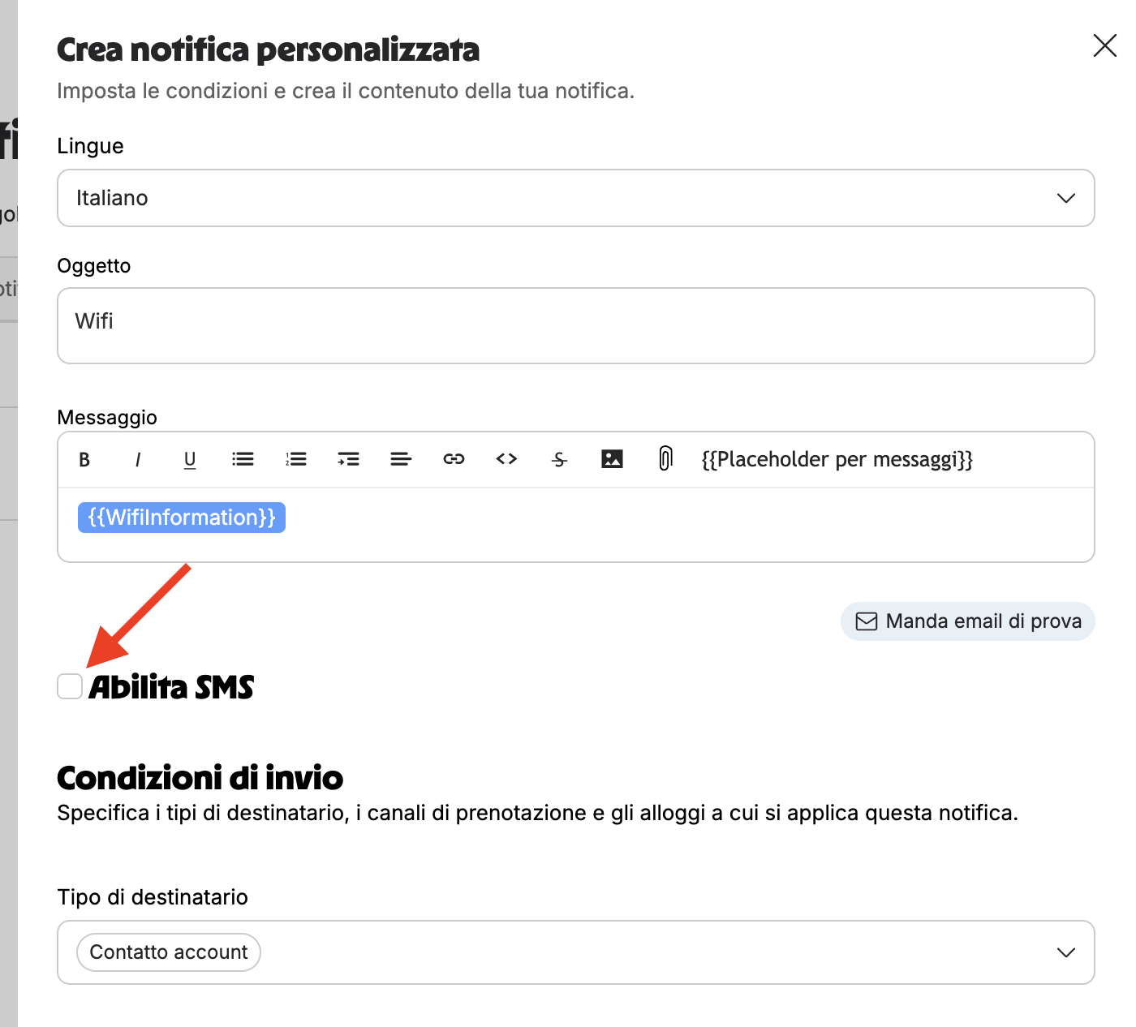The height and width of the screenshot is (1027, 1136).
Task: Insert a hyperlink with link icon
Action: (x=454, y=459)
